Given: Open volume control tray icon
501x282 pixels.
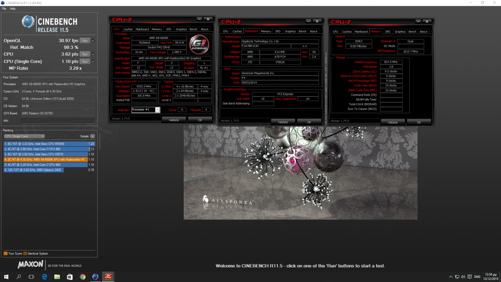Looking at the screenshot, I should point(464,277).
